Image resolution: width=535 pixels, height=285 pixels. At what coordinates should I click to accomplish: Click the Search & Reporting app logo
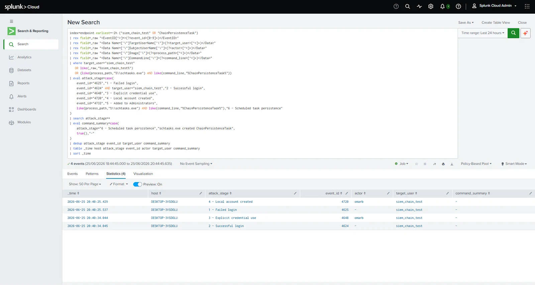(12, 31)
